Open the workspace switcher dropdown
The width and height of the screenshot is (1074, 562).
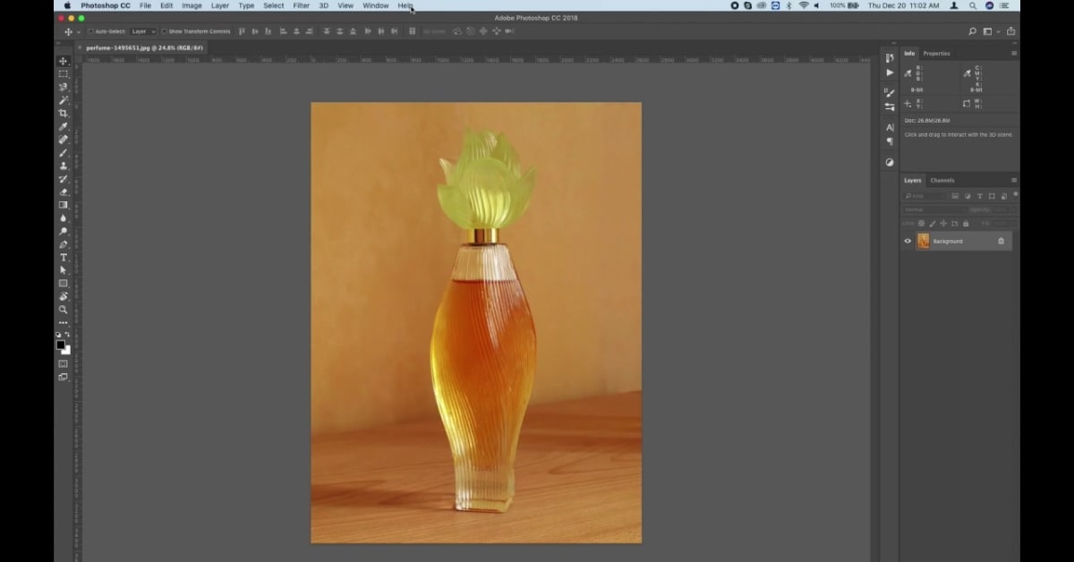(x=989, y=31)
